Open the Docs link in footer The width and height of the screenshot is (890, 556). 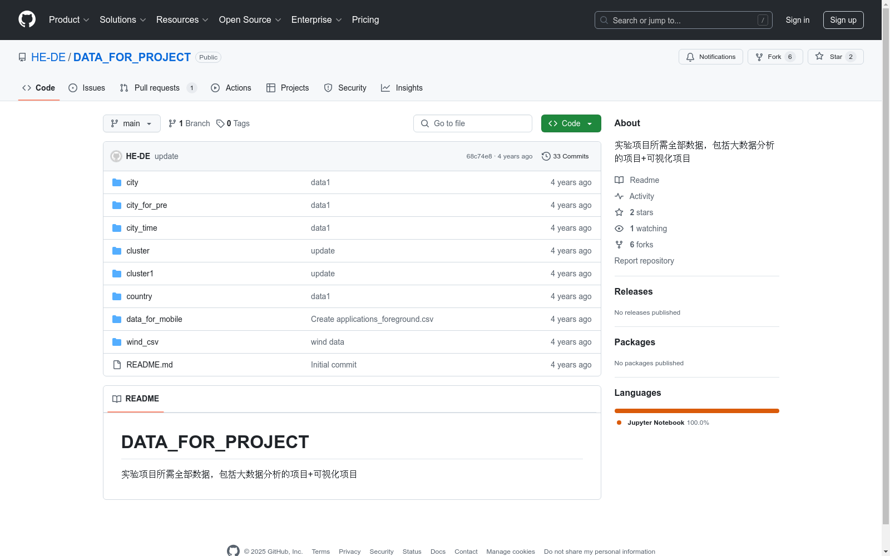[438, 552]
